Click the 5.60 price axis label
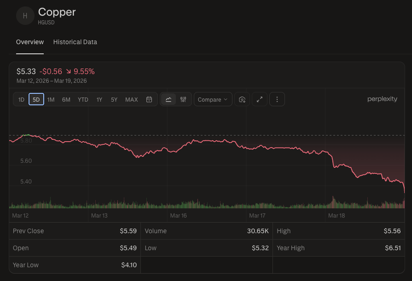 pyautogui.click(x=26, y=161)
